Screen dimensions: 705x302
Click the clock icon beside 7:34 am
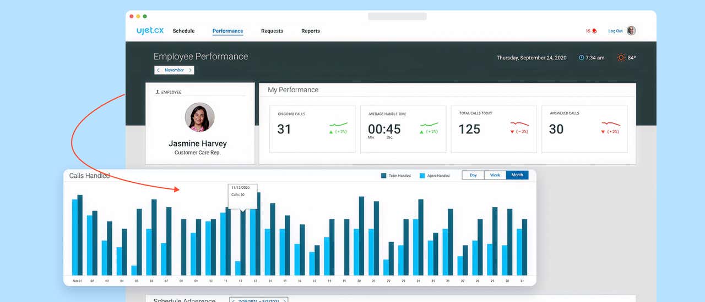[x=581, y=58]
